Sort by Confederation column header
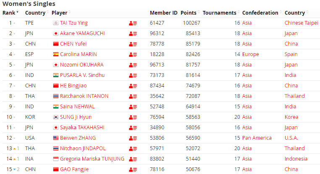This screenshot has height=174, width=320. point(260,13)
